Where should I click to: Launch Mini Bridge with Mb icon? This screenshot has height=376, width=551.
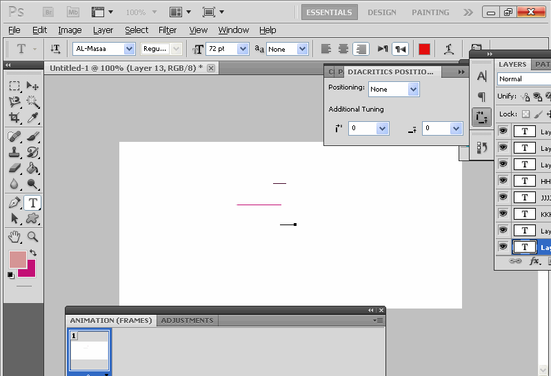click(x=73, y=12)
